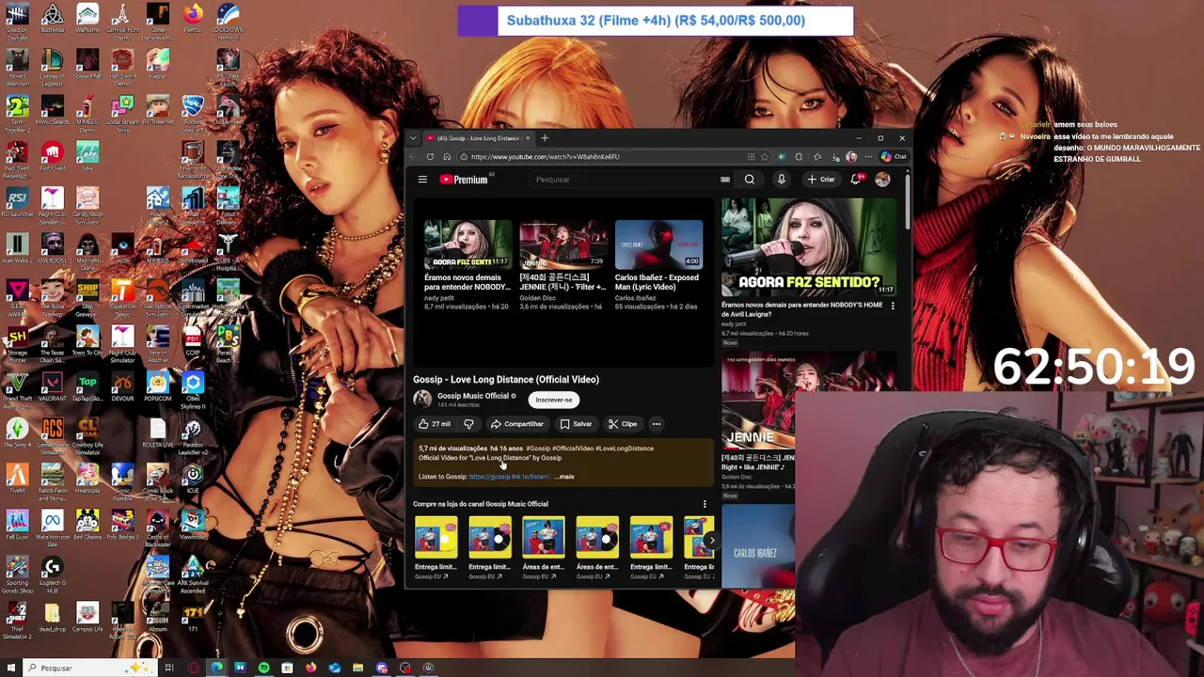Open Cities Skylines II desktop shortcut
Viewport: 1204px width, 677px height.
193,388
